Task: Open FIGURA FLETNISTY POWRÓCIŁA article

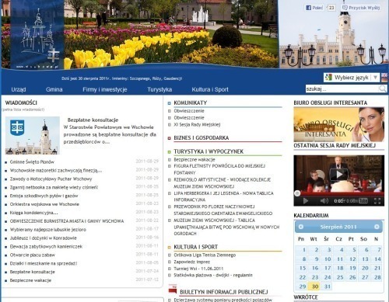Action: 219,169
